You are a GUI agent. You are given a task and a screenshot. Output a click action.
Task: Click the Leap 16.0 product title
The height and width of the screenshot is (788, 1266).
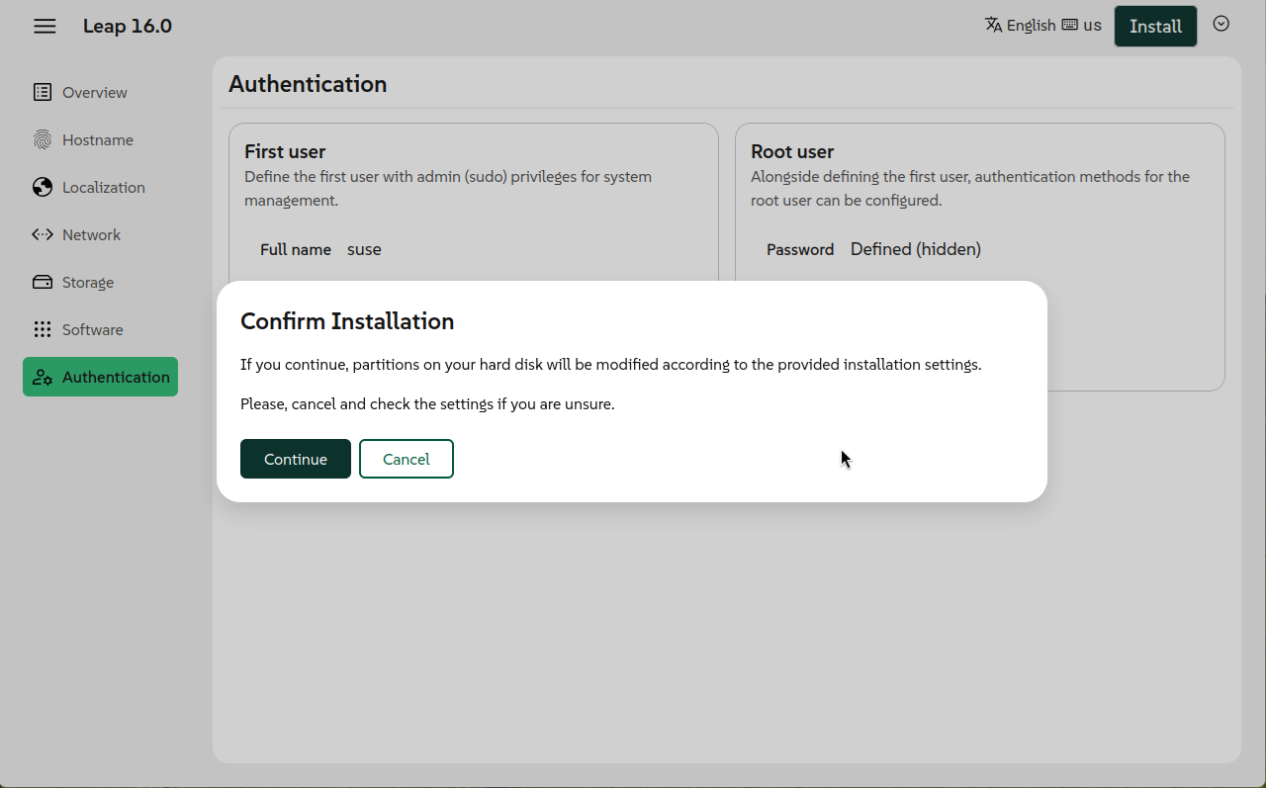(x=128, y=27)
